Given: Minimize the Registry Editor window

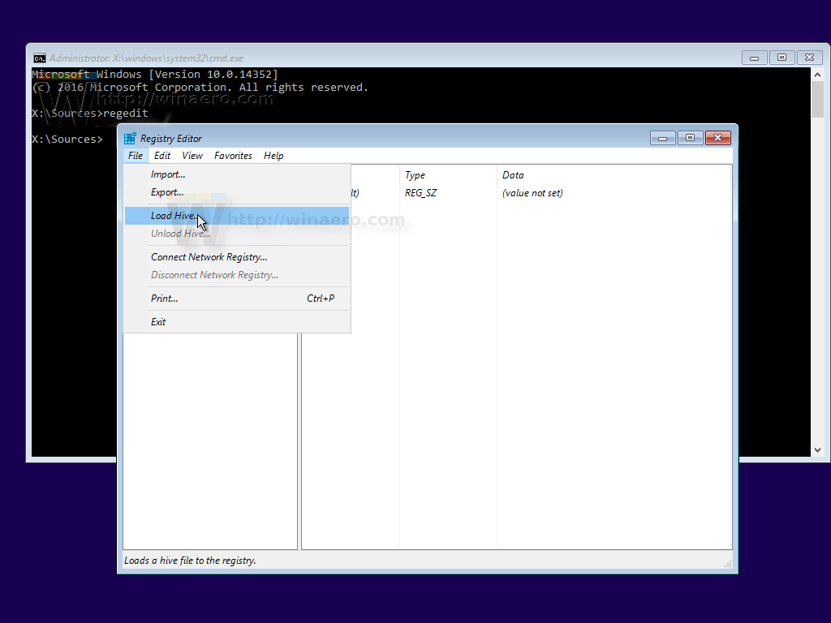Looking at the screenshot, I should coord(662,138).
